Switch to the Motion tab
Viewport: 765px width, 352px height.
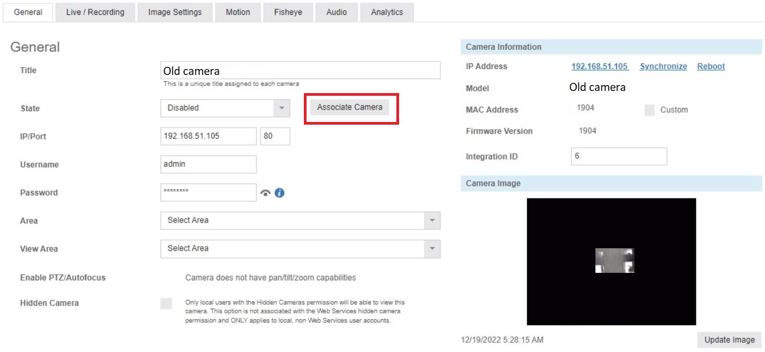tap(238, 12)
